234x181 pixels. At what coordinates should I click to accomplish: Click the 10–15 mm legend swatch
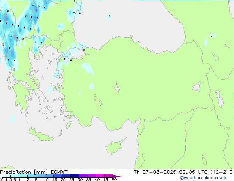pyautogui.click(x=49, y=176)
